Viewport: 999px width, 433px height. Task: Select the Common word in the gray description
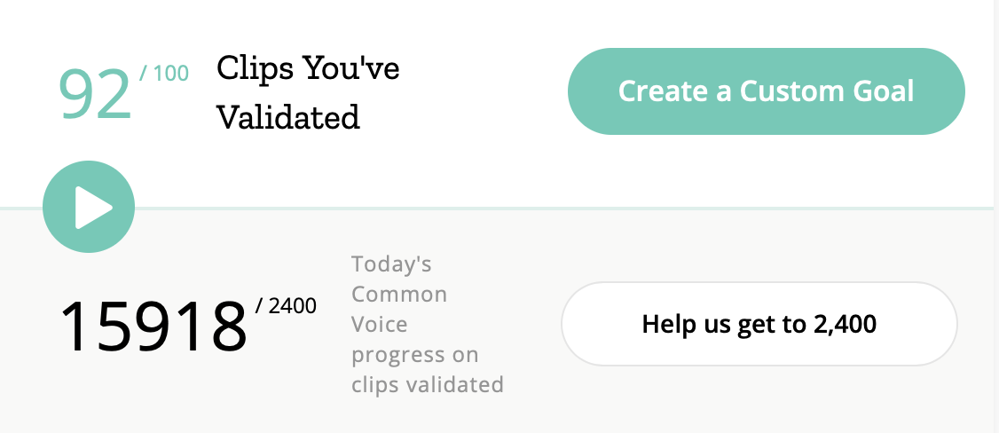tap(399, 295)
